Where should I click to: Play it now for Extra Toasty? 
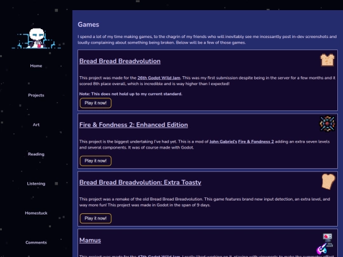(95, 218)
